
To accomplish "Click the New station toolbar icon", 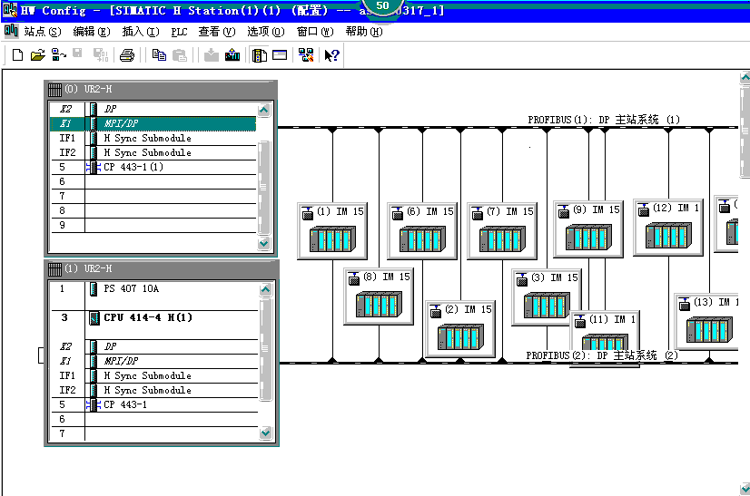I will coord(17,55).
